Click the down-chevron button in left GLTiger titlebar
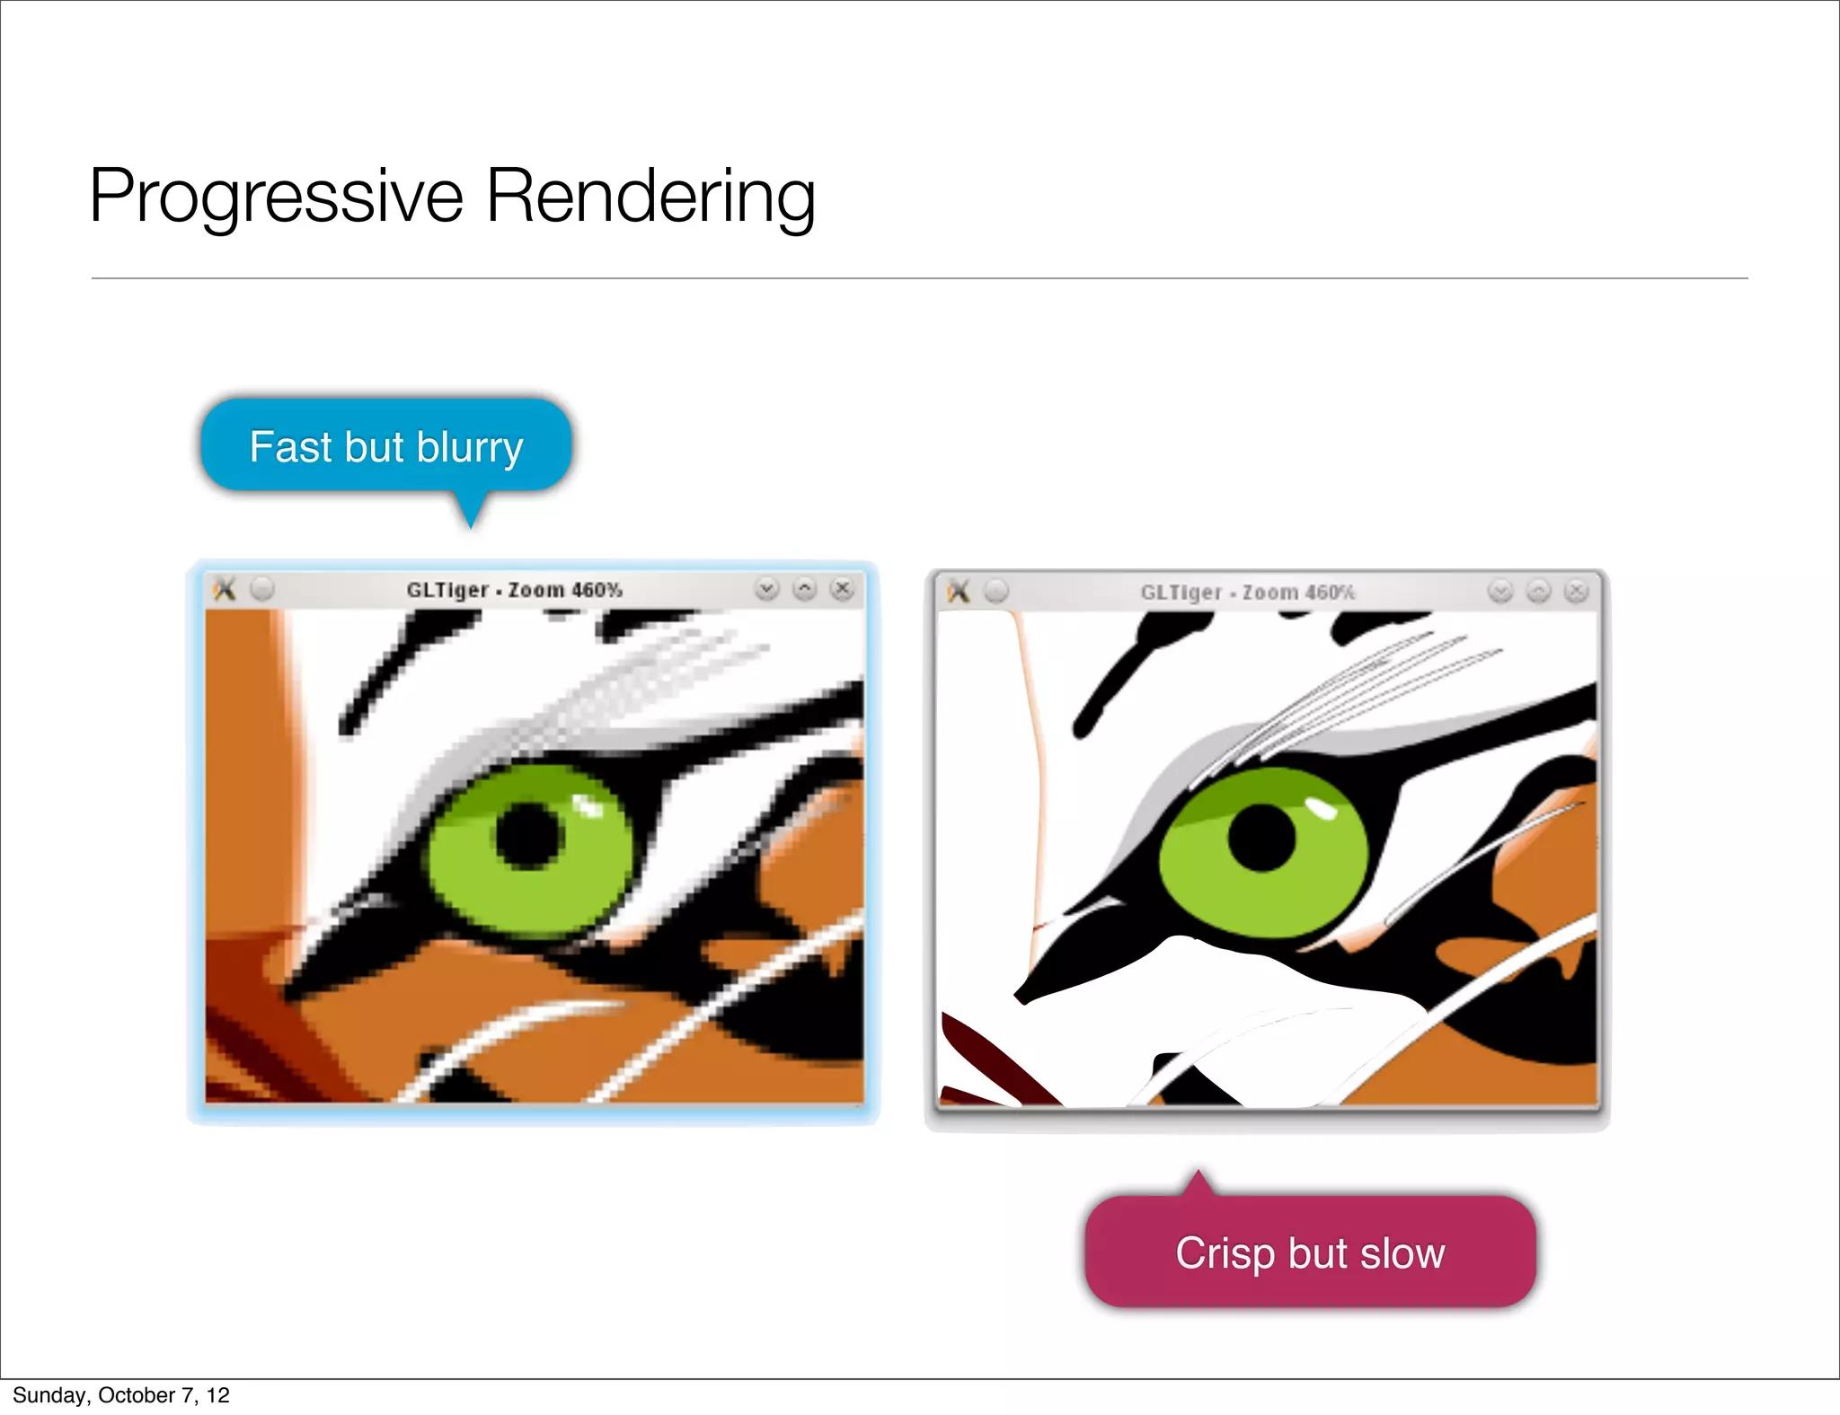The image size is (1840, 1415). click(x=766, y=589)
